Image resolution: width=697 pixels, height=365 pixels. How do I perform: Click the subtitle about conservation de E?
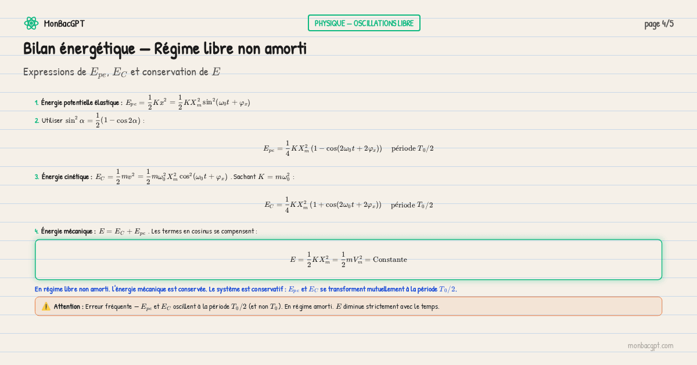tap(121, 72)
